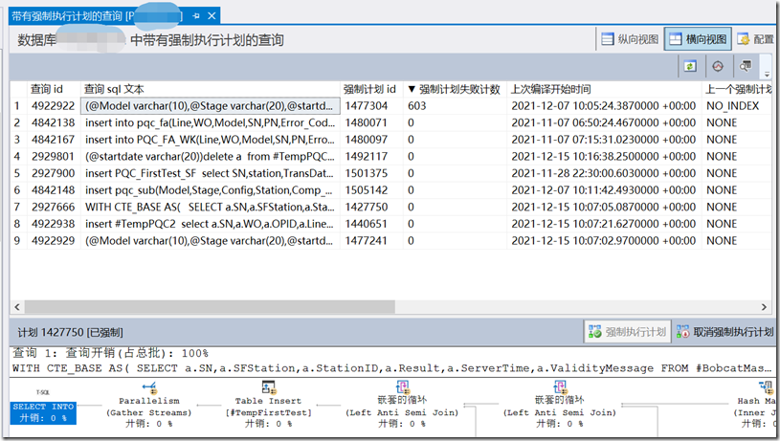The height and width of the screenshot is (441, 780).
Task: Click the horizontal scrollbar thumb of the grid
Action: pos(210,307)
